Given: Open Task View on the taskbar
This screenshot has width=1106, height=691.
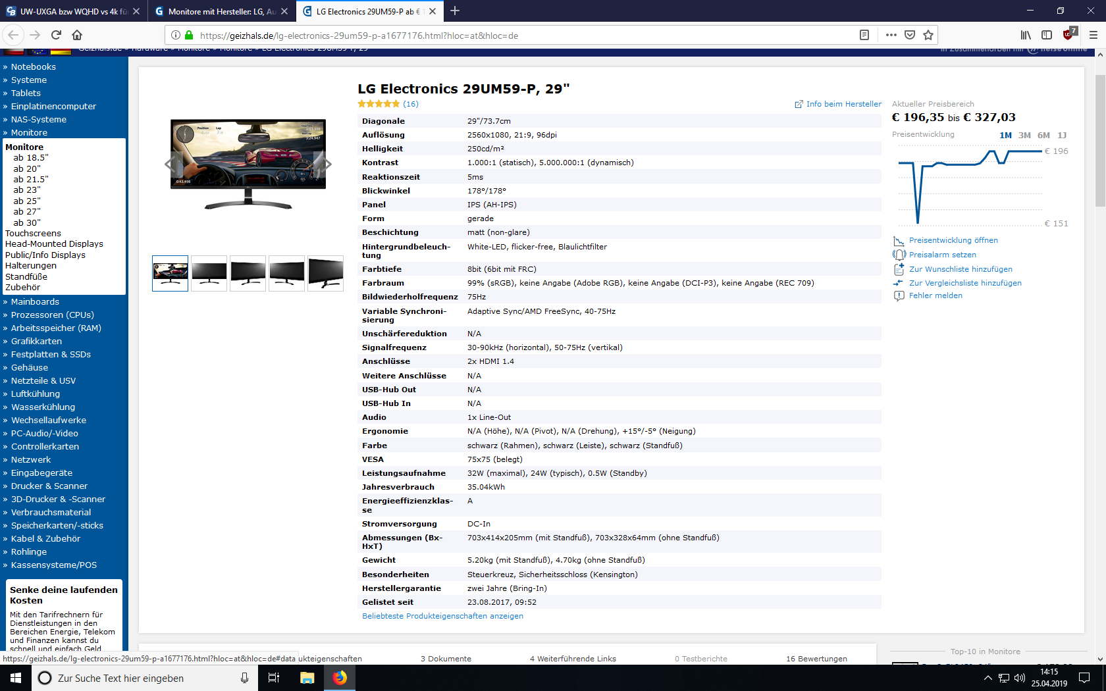Looking at the screenshot, I should pyautogui.click(x=274, y=678).
